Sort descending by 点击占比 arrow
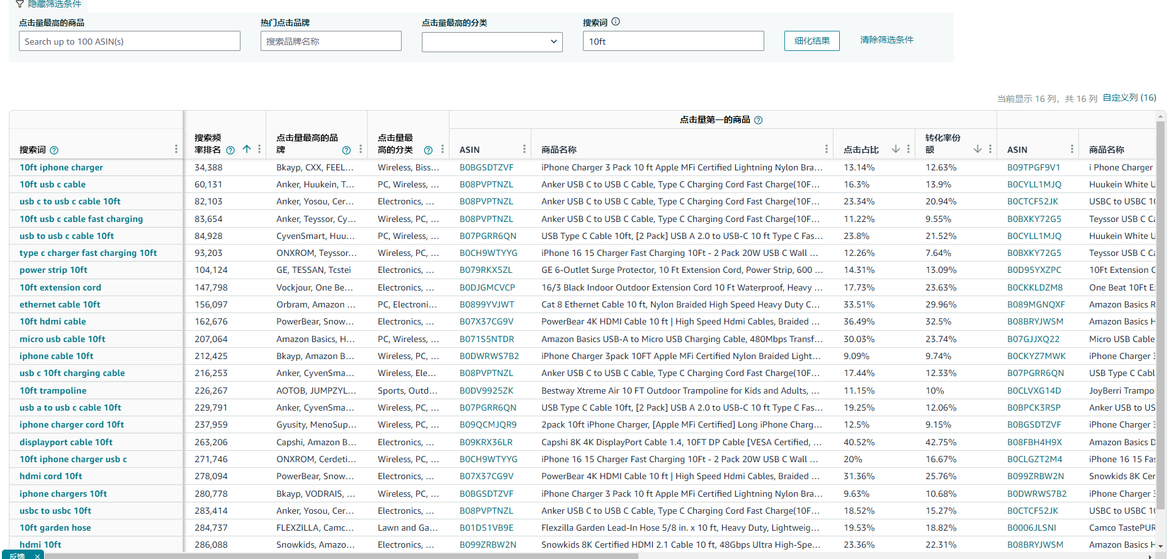Screen dimensions: 1176x559 896,149
